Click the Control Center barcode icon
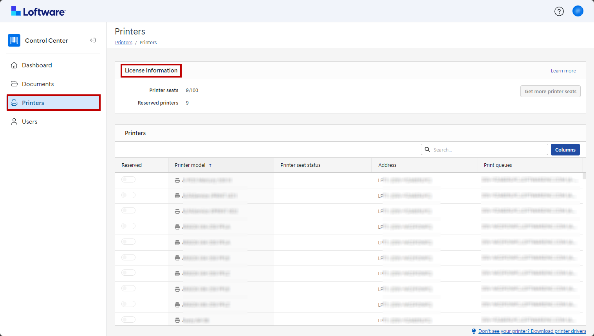The height and width of the screenshot is (336, 594). [14, 40]
